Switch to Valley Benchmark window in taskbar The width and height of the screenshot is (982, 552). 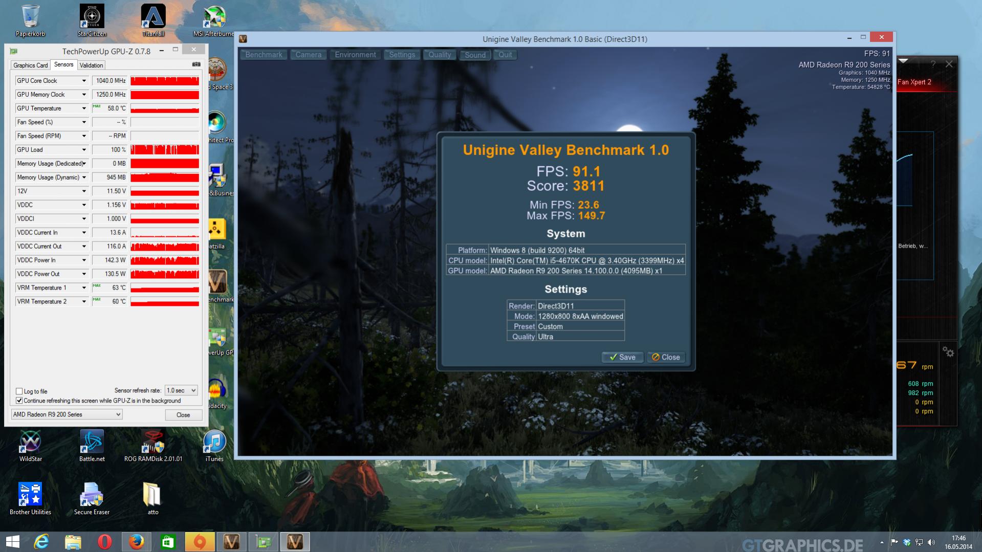295,542
